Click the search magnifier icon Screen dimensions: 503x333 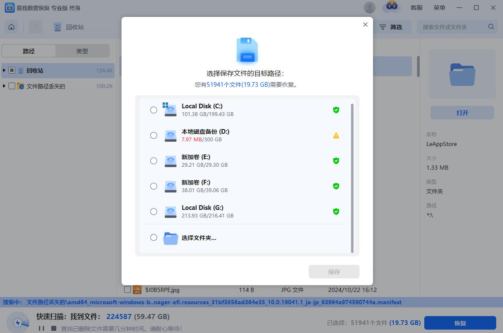[x=491, y=26]
